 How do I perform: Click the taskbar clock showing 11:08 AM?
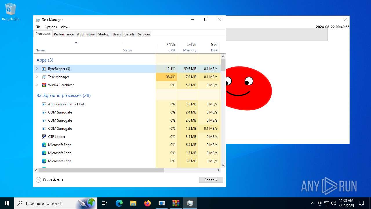pos(346,203)
